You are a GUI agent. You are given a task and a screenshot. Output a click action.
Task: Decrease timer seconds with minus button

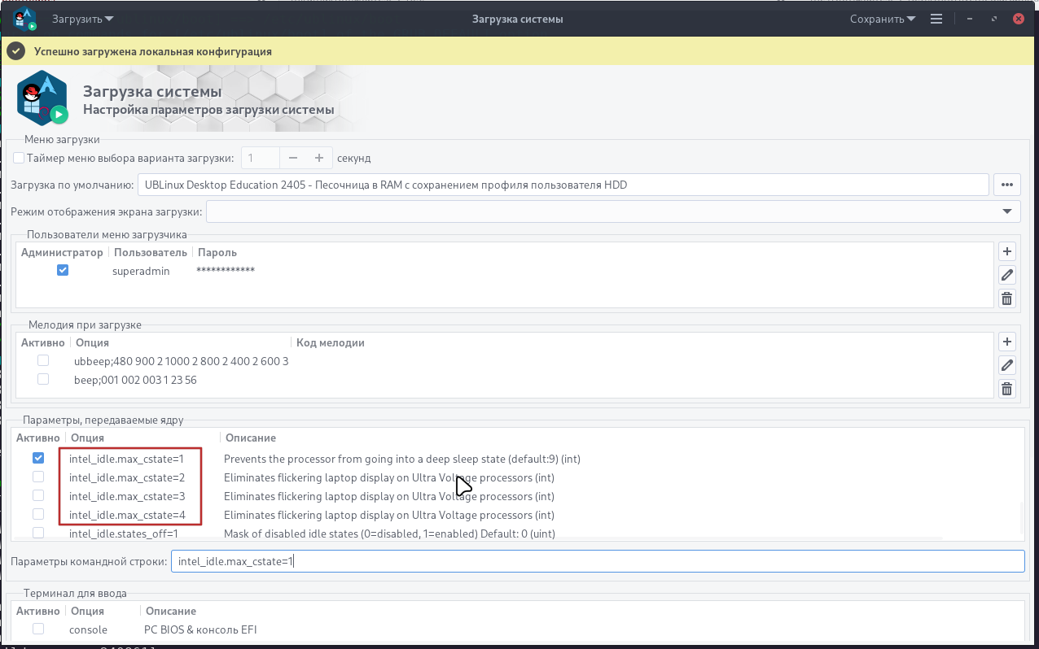pyautogui.click(x=293, y=158)
